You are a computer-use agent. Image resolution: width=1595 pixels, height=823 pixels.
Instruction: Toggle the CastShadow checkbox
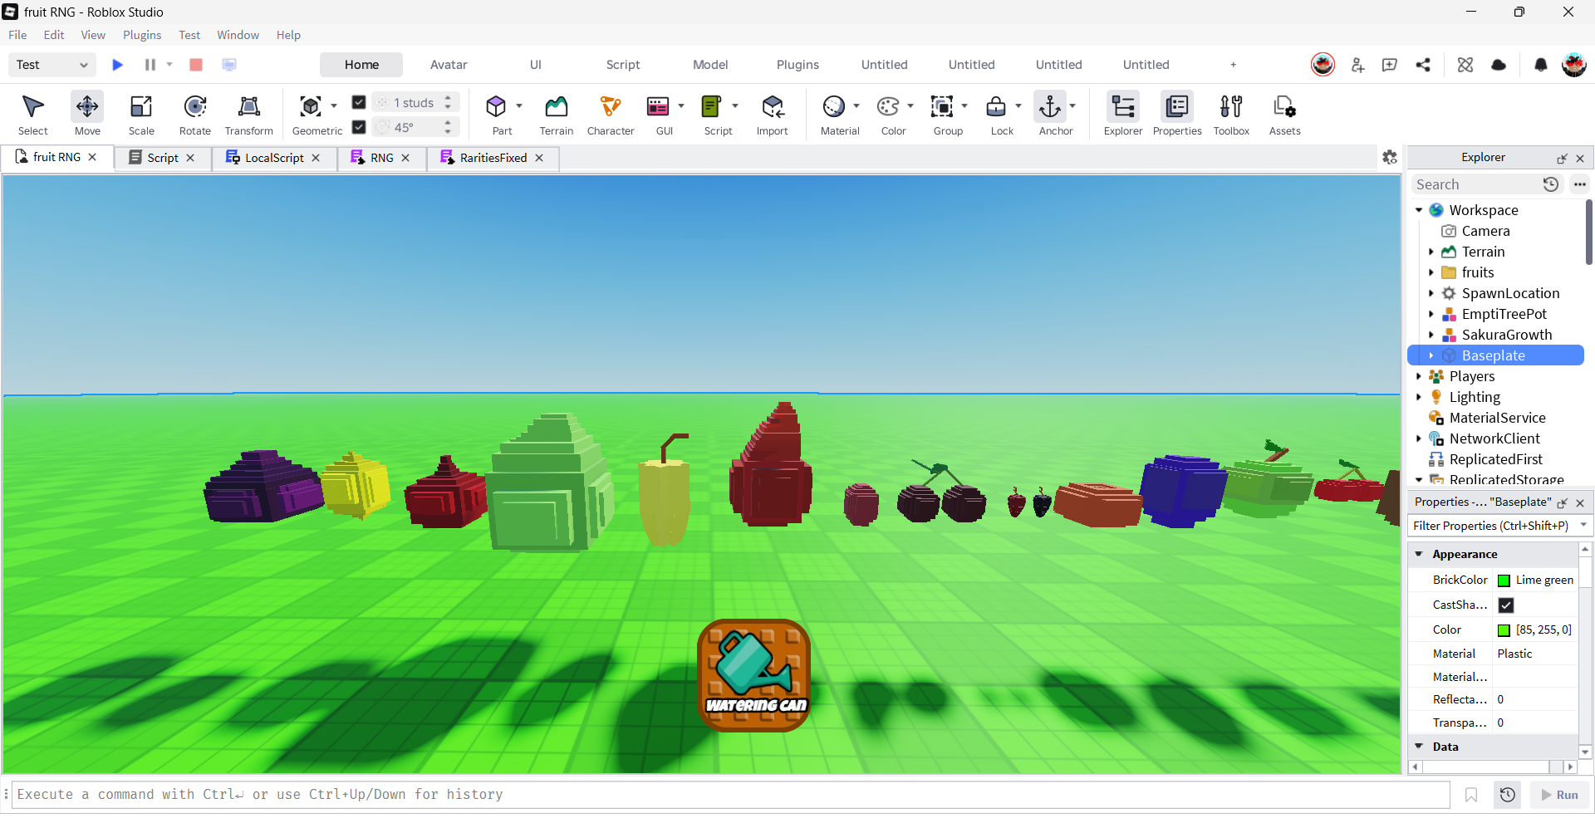click(1506, 605)
